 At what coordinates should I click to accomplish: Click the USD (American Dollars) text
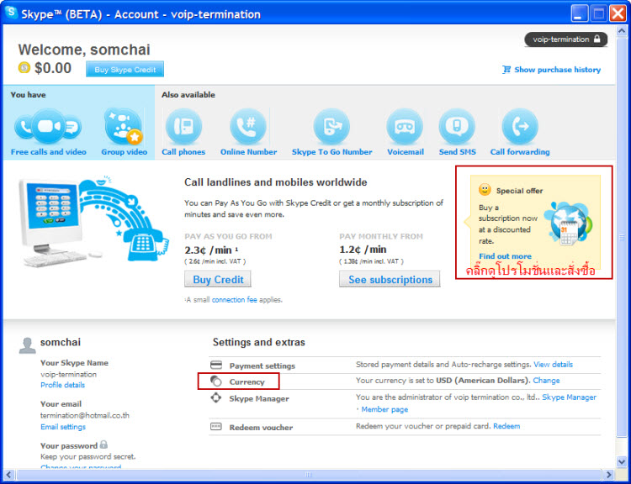click(x=483, y=380)
